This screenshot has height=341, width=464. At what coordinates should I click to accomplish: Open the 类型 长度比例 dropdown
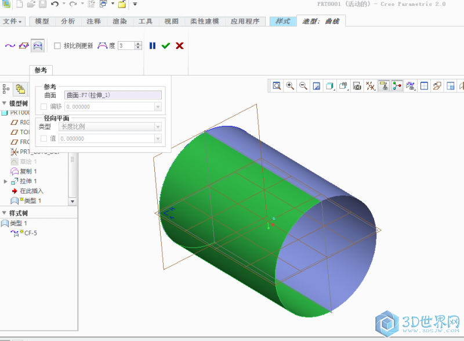158,127
